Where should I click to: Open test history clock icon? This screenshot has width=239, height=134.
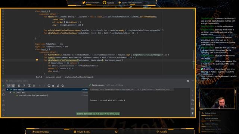(x=49, y=86)
